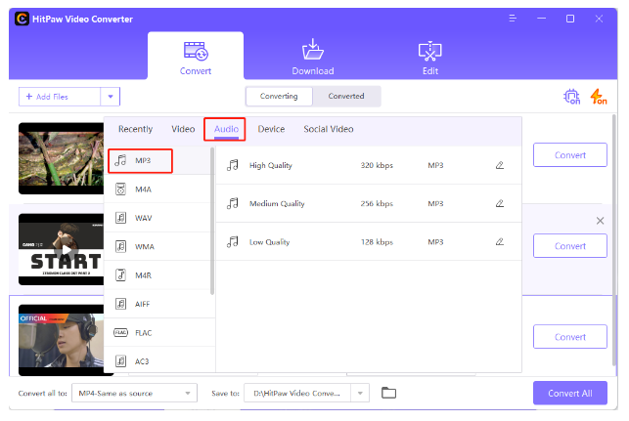629x421 pixels.
Task: Open Convert all to MP4 dropdown
Action: pyautogui.click(x=134, y=393)
